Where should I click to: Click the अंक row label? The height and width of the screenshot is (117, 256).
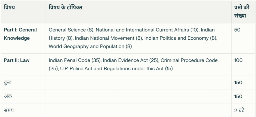[7, 96]
